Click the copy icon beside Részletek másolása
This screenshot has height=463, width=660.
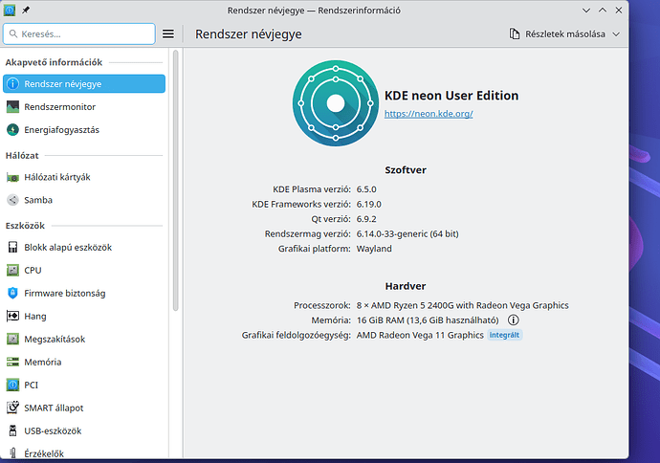(x=514, y=34)
